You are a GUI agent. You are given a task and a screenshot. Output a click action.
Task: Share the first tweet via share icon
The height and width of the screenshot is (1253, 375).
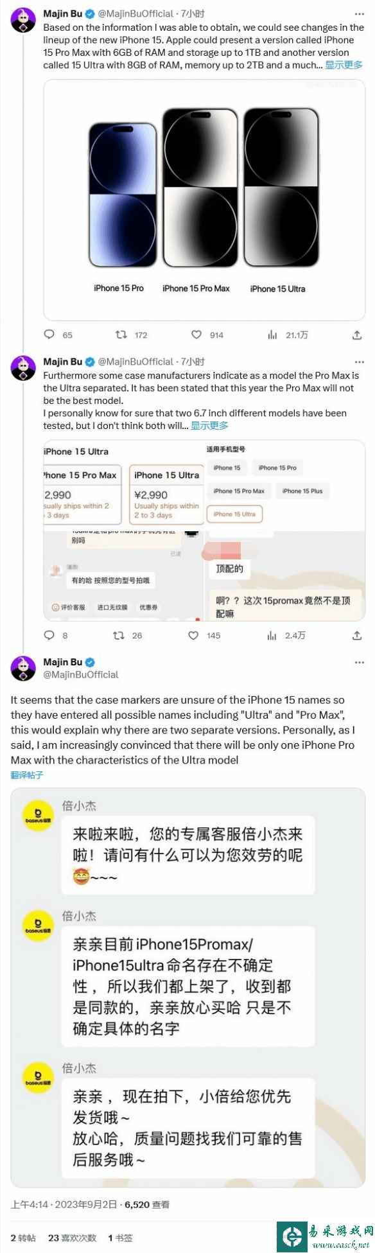pos(357,335)
